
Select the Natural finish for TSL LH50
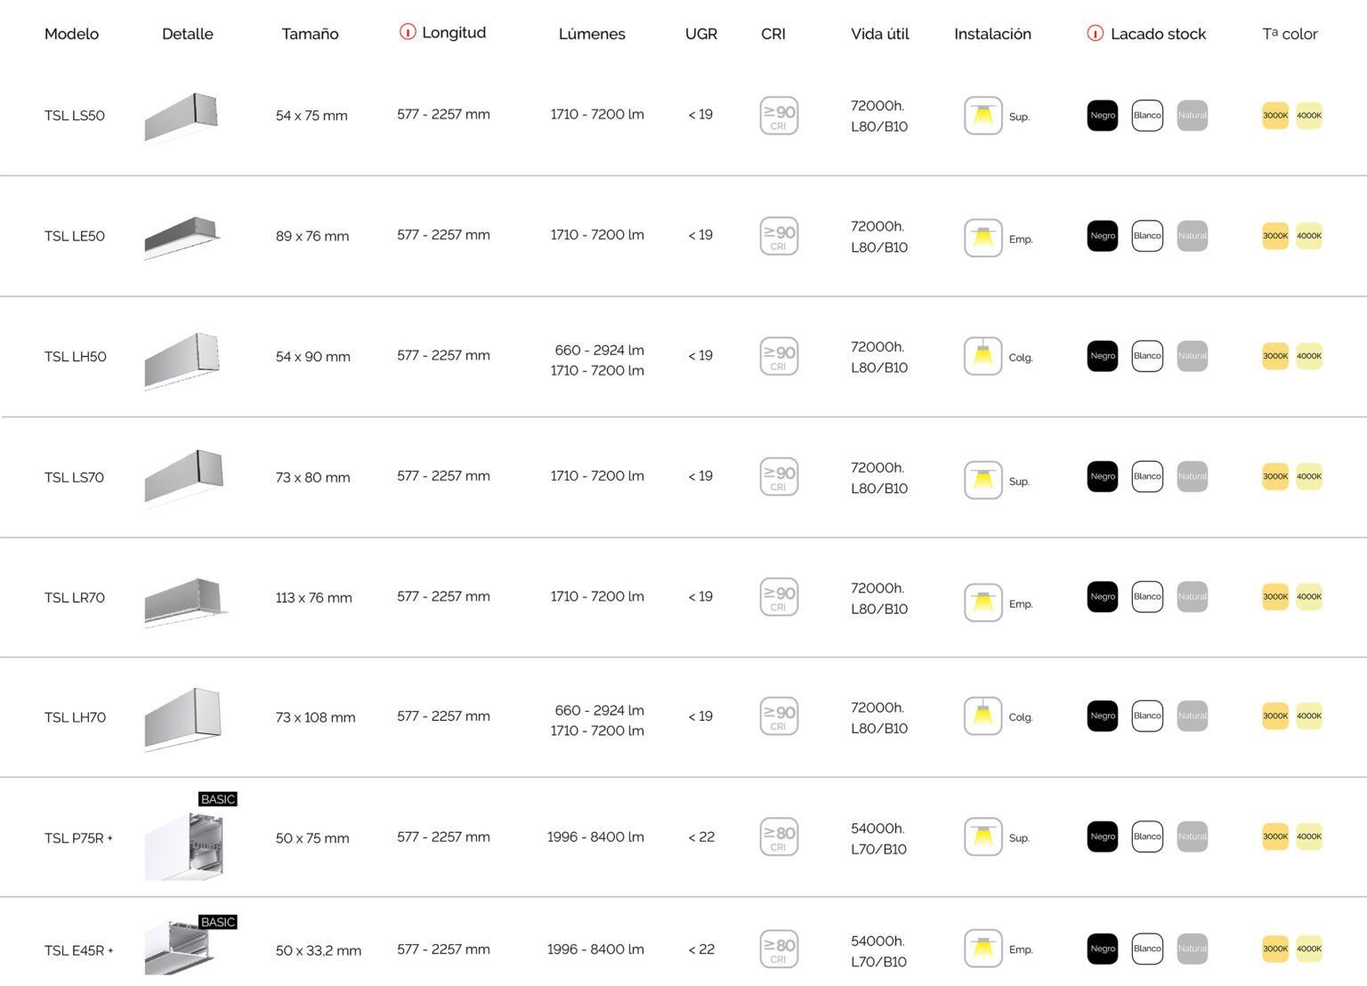(1193, 356)
